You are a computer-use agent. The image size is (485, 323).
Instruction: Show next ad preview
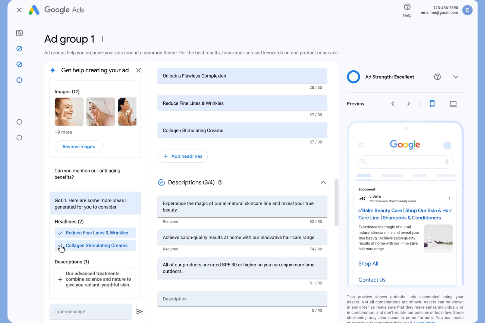coord(409,104)
